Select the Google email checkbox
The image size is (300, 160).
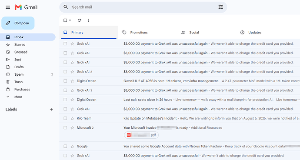(65, 146)
